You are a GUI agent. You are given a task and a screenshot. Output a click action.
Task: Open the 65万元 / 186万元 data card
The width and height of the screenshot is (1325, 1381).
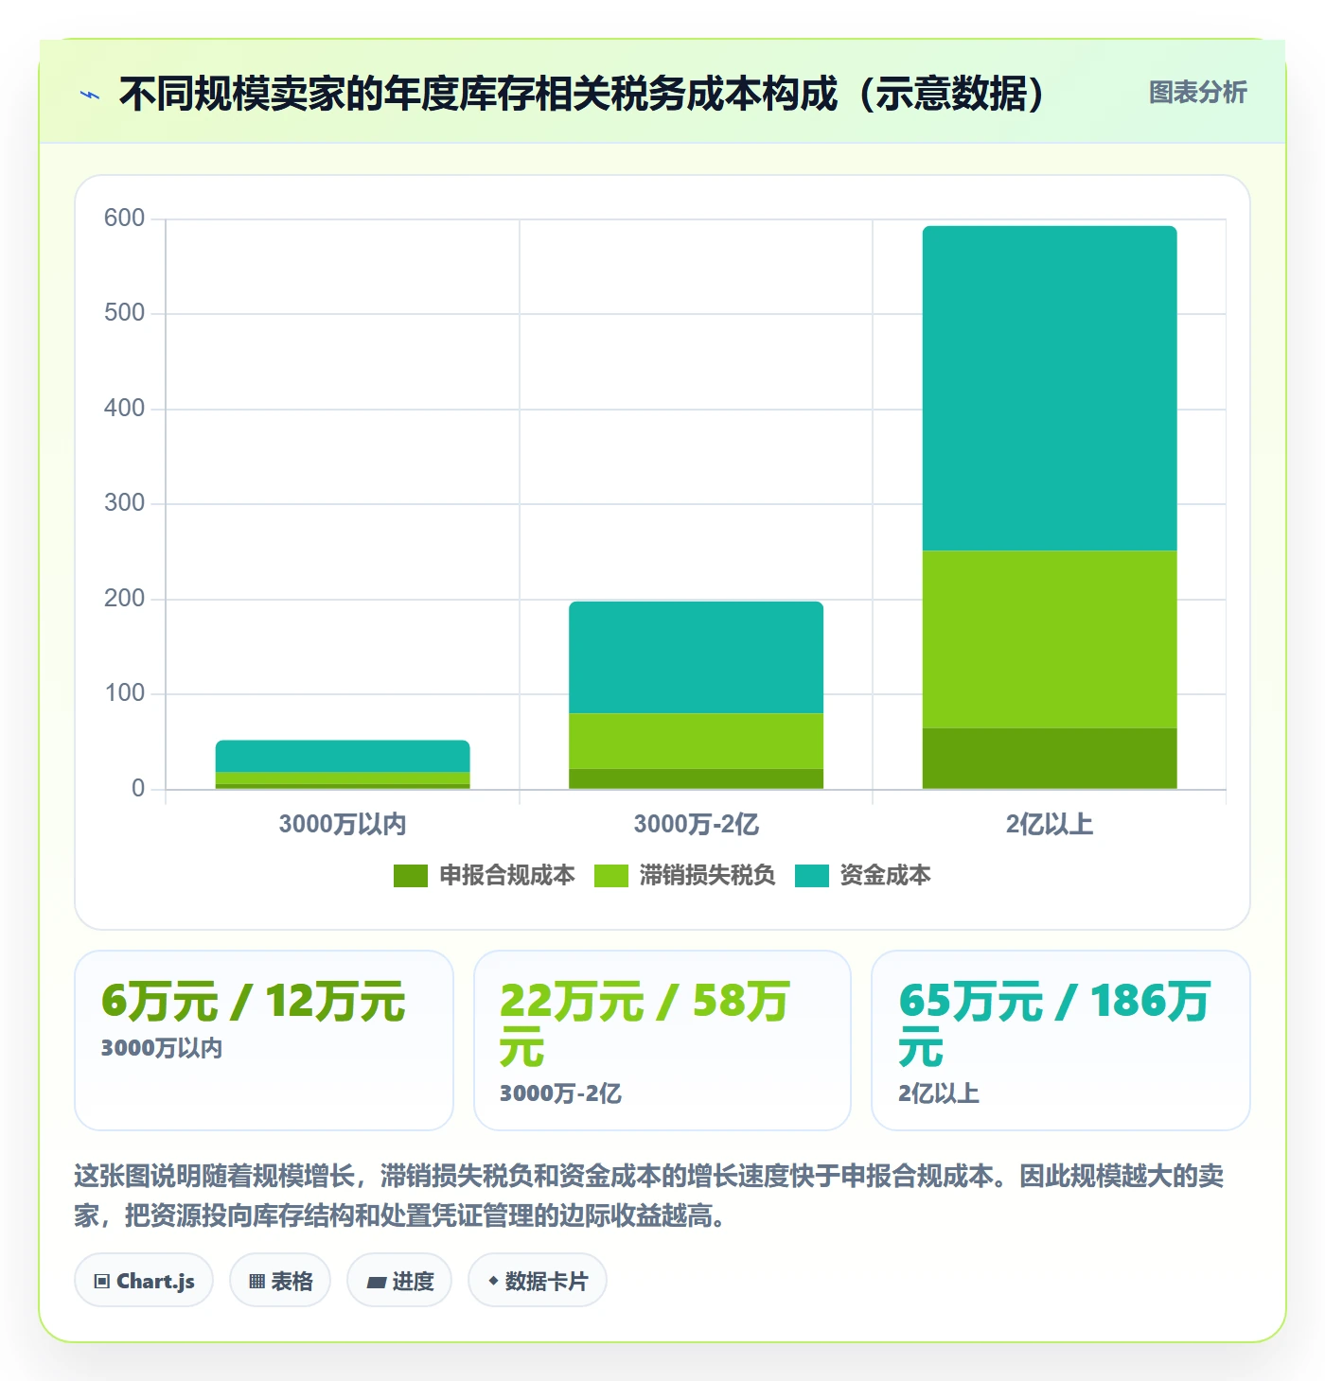[1061, 1040]
